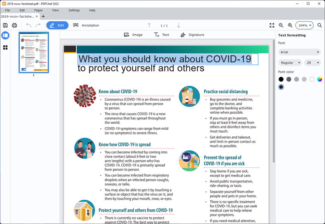Click 'Prevent the spread of' heading

[x=223, y=158]
